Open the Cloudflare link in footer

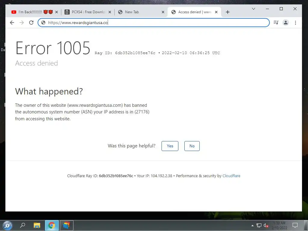point(231,176)
